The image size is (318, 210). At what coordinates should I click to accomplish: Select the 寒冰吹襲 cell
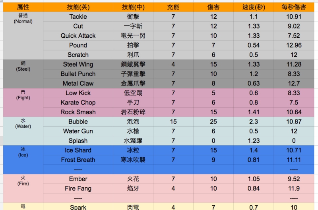[133, 160]
